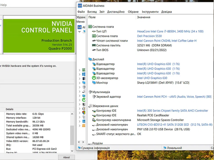Click the AIDA64 root node icon in tree
Image resolution: width=214 pixels, height=160 pixels.
pyautogui.click(x=80, y=27)
